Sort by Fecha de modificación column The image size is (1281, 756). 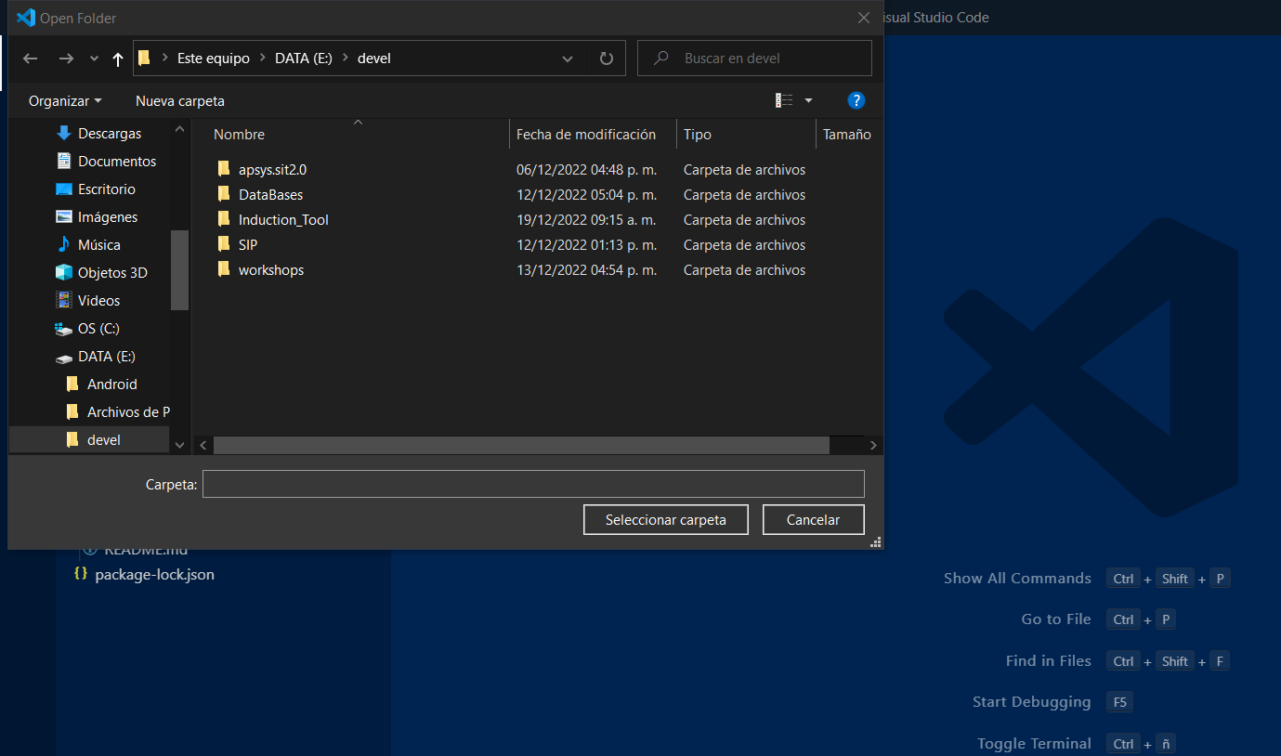click(586, 135)
